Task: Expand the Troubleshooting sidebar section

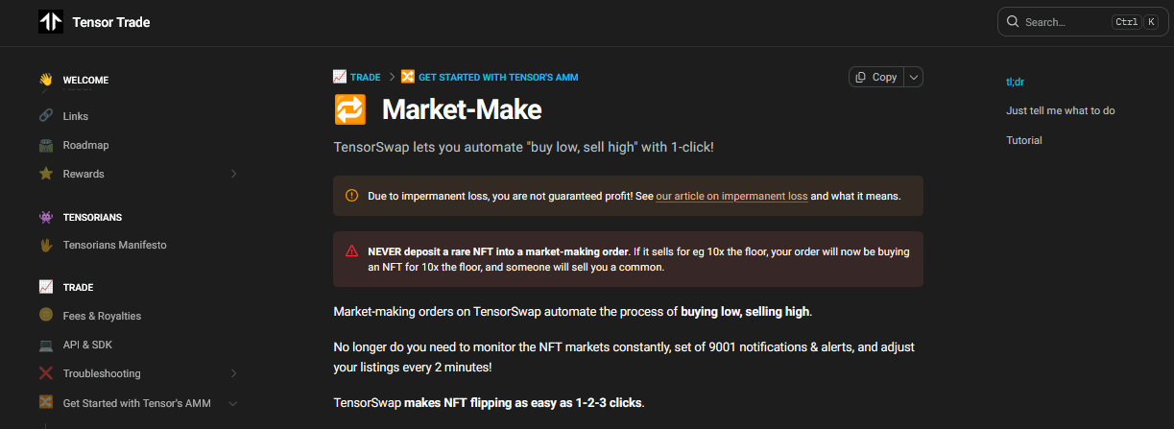Action: pos(233,373)
